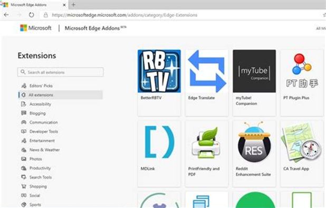The width and height of the screenshot is (326, 208).
Task: Focus the Search all extensions field
Action: pos(60,72)
